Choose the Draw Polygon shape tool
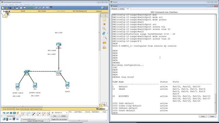This screenshot has width=219, height=123. [x=104, y=33]
